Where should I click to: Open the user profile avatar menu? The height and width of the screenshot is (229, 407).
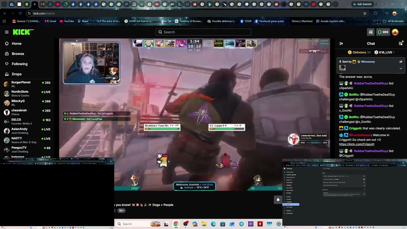pyautogui.click(x=395, y=32)
